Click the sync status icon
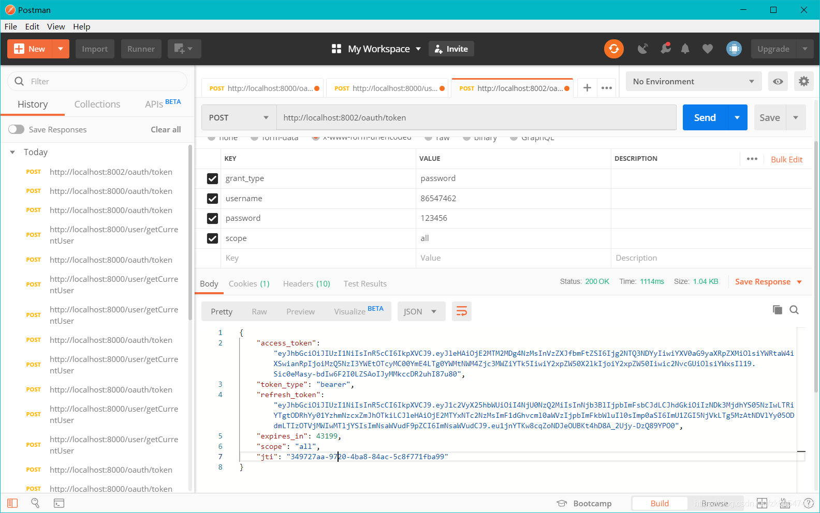Viewport: 820px width, 513px height. coord(613,49)
